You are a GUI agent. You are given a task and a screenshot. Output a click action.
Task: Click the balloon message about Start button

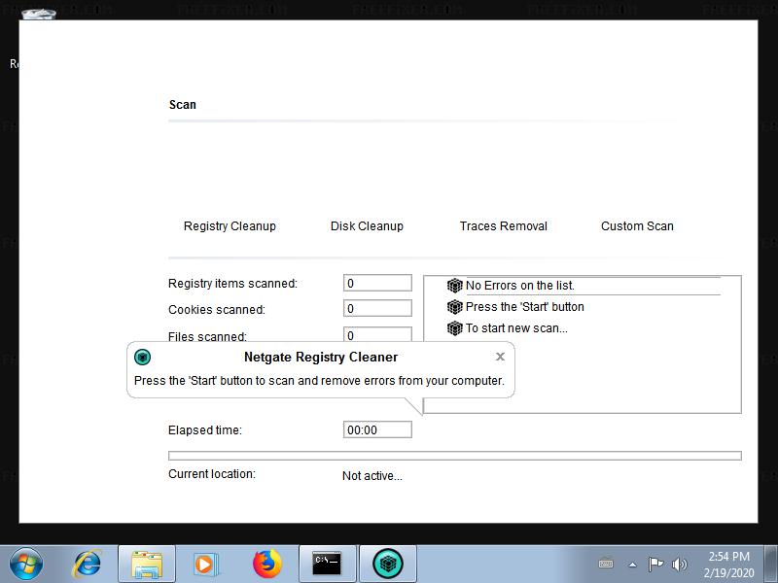click(x=319, y=381)
